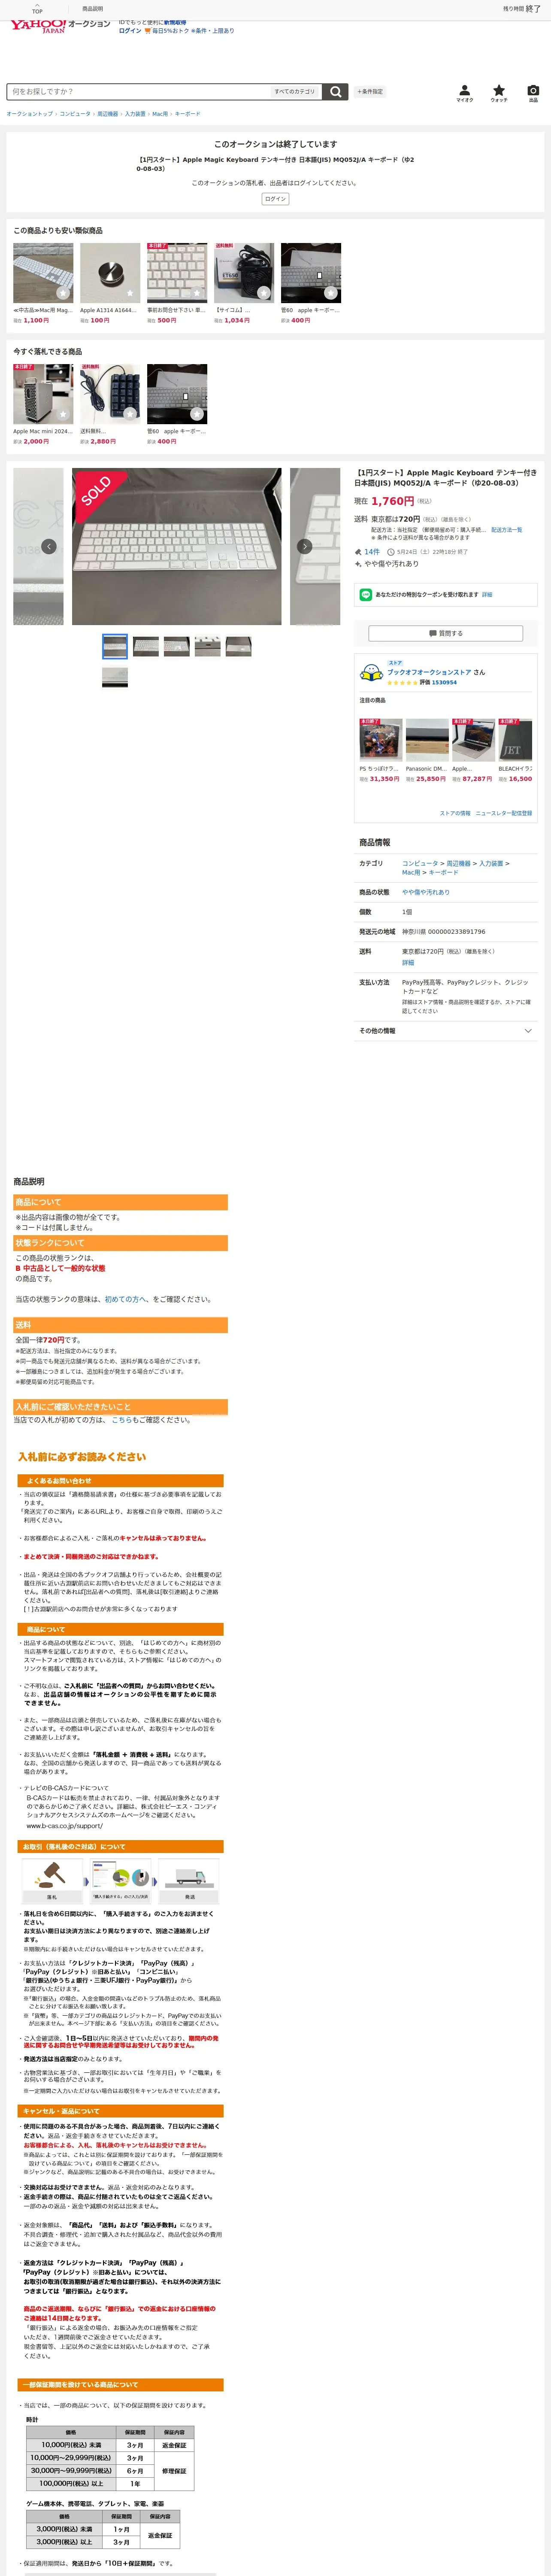
Task: Open the coupon 詳細 link
Action: point(487,594)
